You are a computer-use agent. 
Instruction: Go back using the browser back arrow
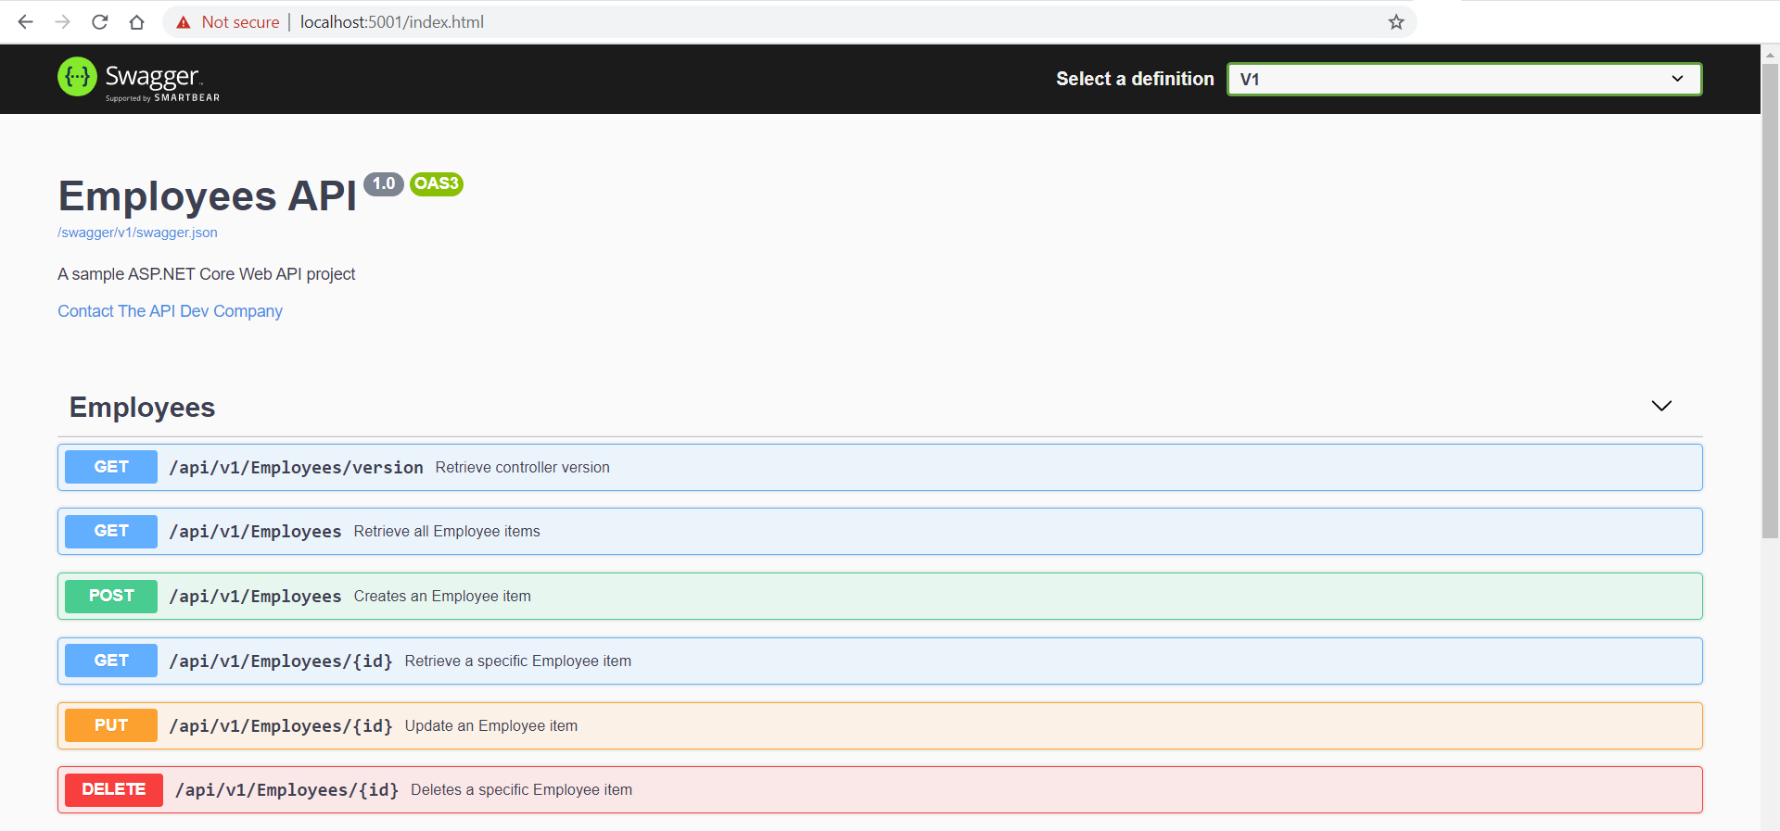(25, 22)
